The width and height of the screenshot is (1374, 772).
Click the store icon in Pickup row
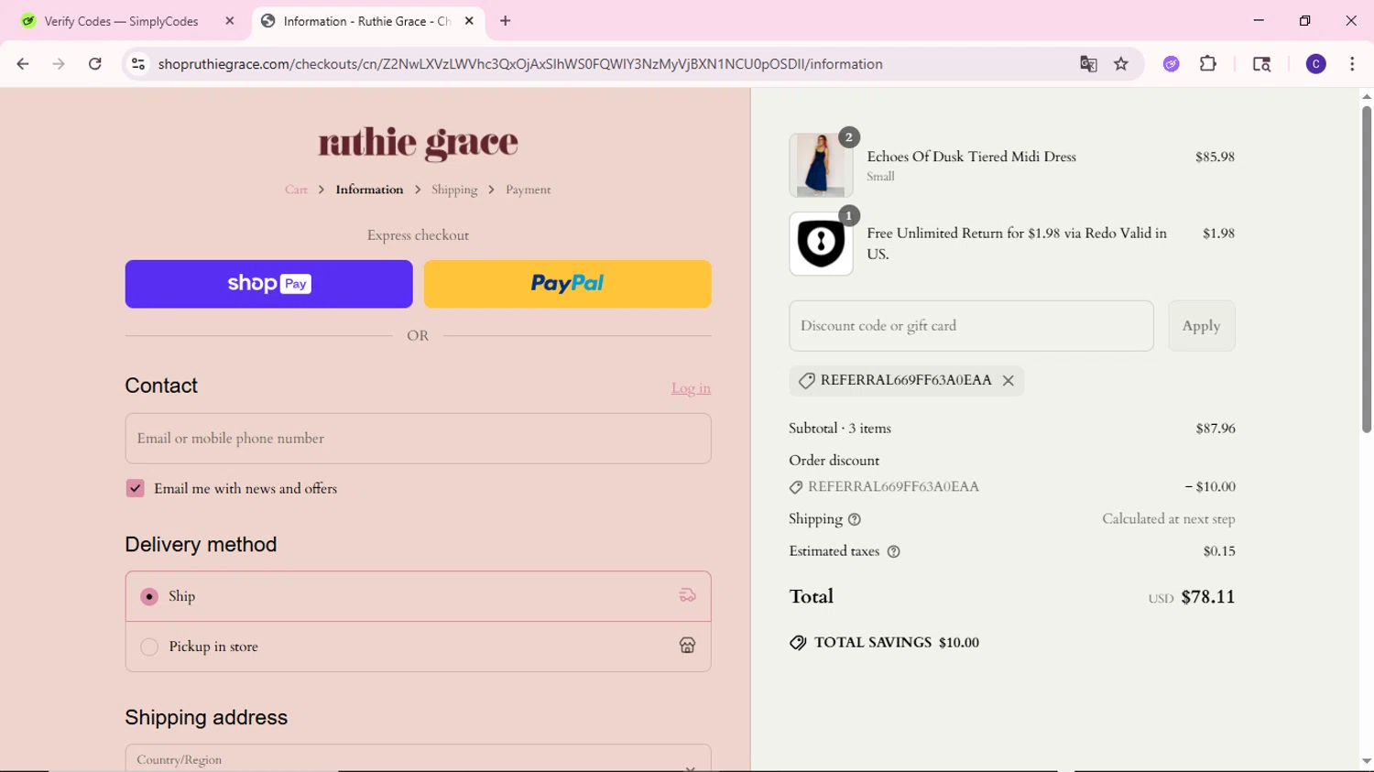tap(687, 646)
